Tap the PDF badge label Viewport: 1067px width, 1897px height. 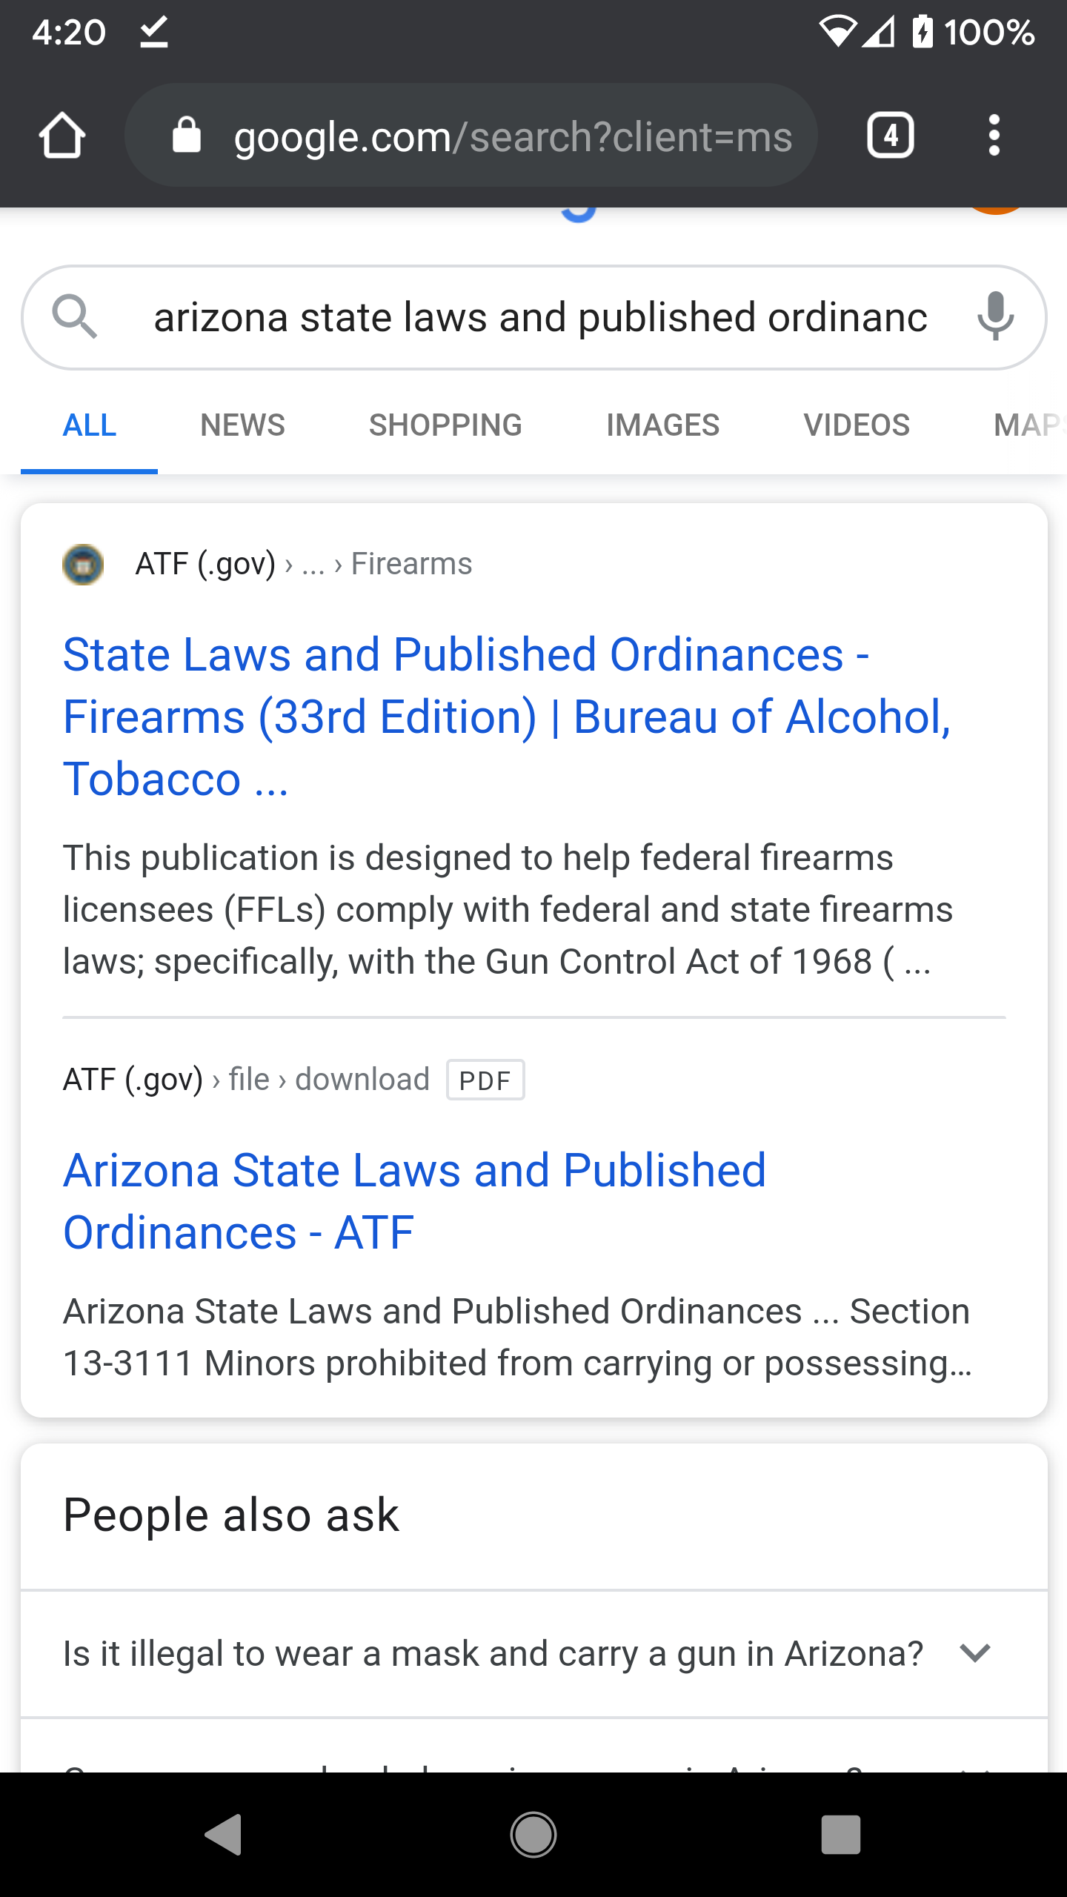coord(485,1080)
